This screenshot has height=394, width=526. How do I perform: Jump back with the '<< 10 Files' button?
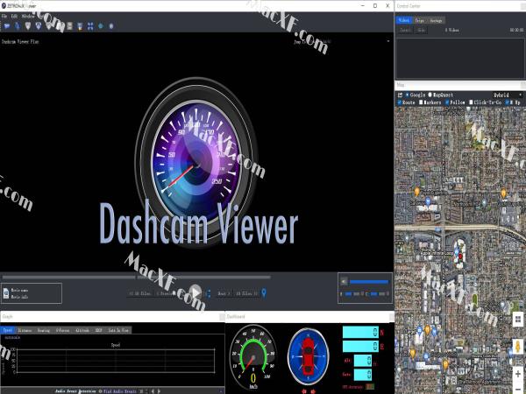pos(140,293)
